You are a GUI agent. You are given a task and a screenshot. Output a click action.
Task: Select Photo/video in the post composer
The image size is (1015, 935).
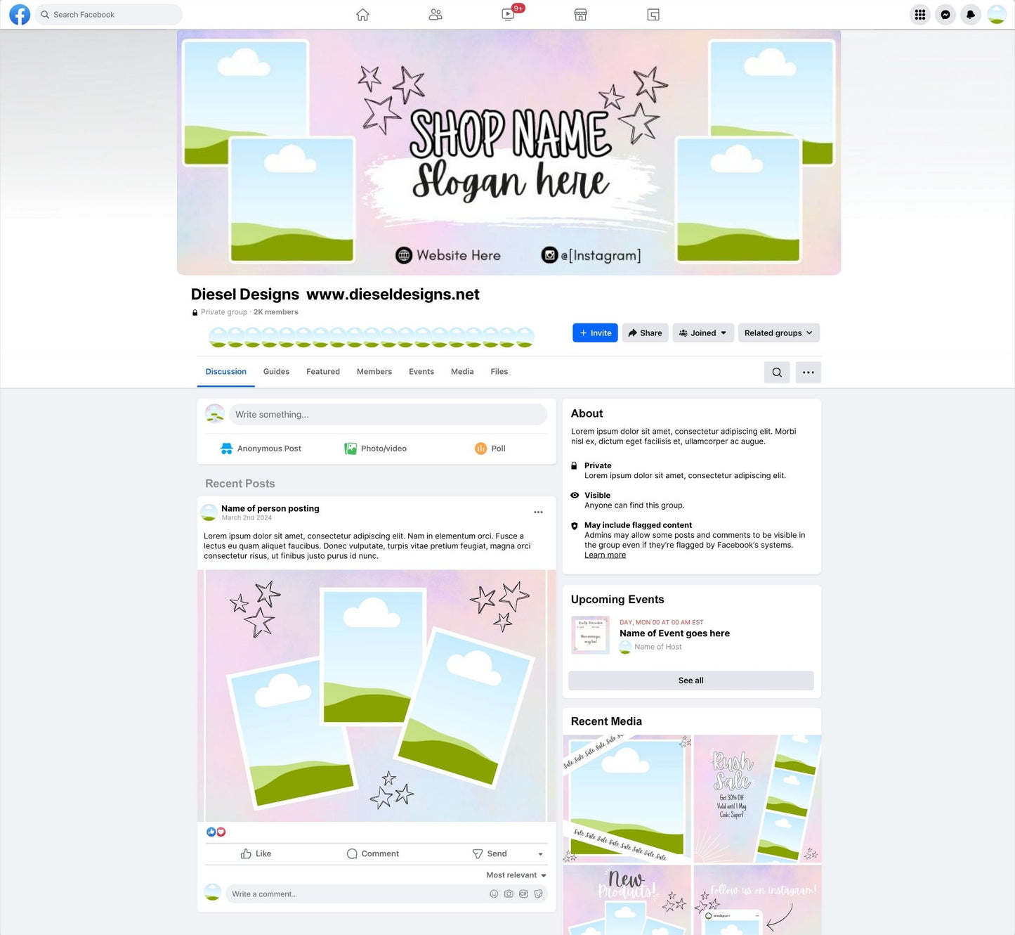[375, 448]
